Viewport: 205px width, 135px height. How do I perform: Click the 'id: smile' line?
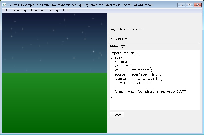tap(121, 62)
